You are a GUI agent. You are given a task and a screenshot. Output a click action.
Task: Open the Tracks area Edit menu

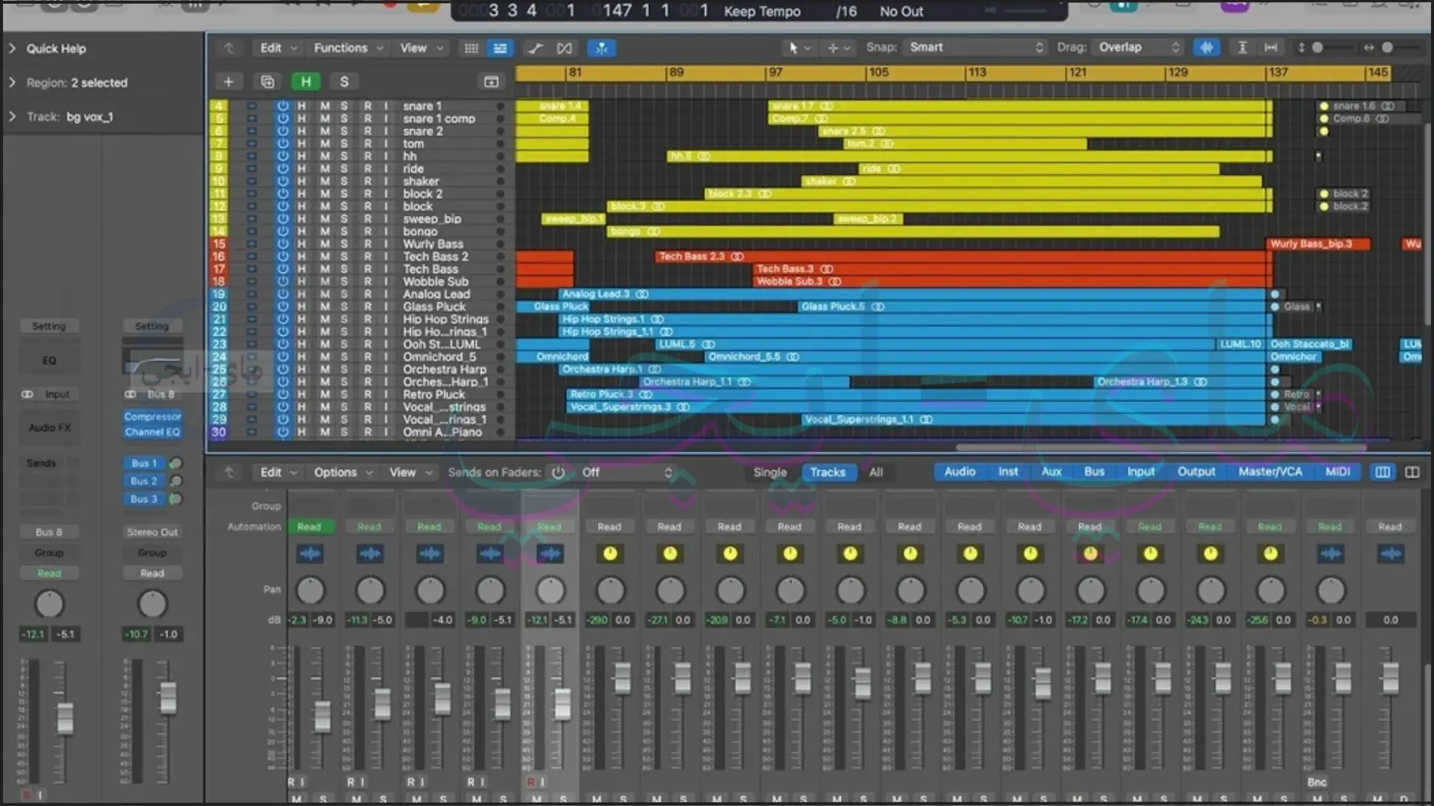tap(278, 48)
